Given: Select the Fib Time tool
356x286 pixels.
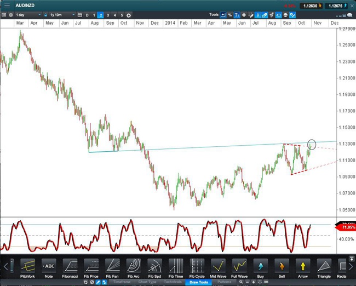Looking at the screenshot, I should (176, 266).
